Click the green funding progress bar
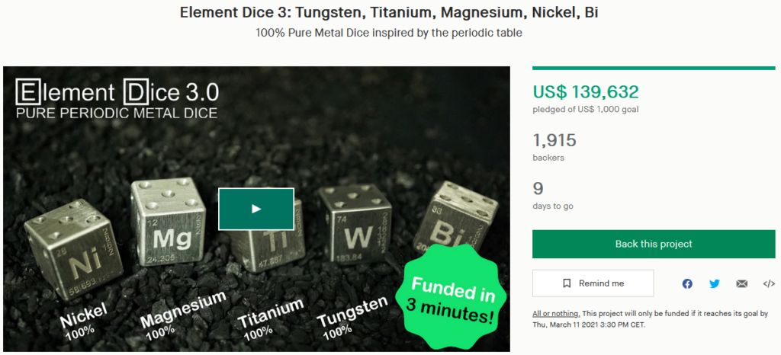Viewport: 781px width, 355px height. [654, 68]
